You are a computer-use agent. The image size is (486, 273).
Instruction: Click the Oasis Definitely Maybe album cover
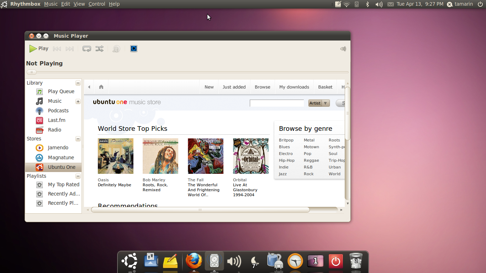point(116,156)
